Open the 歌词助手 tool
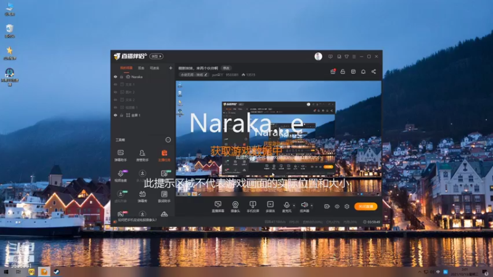Screen dimensions: 493x277 (x=164, y=196)
